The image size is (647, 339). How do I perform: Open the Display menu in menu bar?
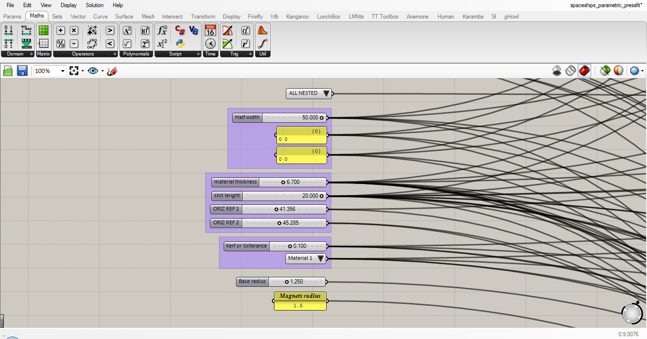click(x=69, y=5)
